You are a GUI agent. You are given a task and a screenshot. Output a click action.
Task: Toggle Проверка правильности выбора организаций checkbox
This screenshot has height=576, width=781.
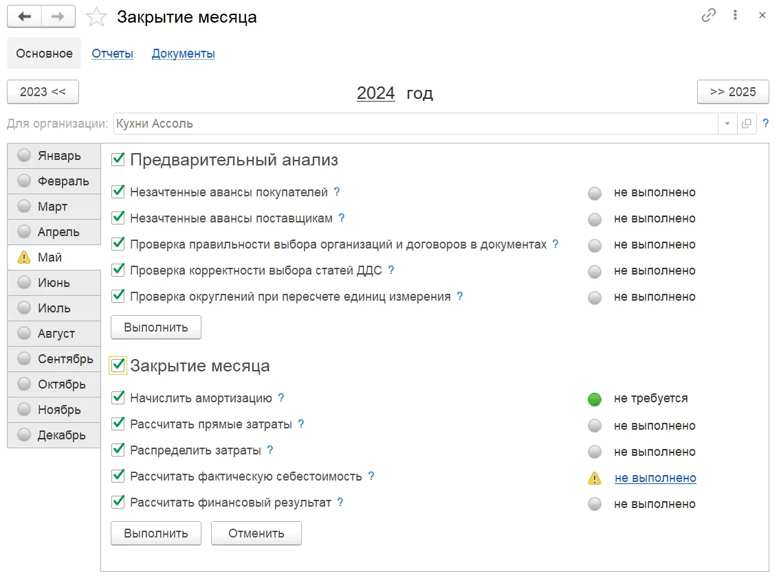pos(118,244)
